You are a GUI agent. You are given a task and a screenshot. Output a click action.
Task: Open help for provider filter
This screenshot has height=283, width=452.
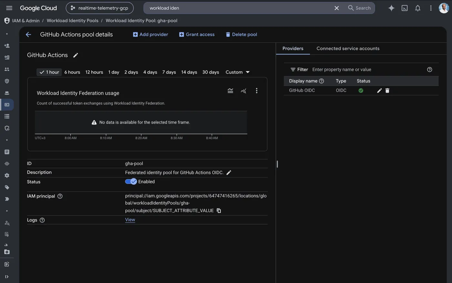(429, 70)
